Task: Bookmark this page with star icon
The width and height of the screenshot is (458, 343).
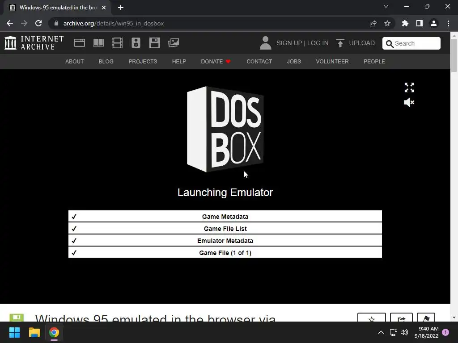Action: (x=387, y=23)
